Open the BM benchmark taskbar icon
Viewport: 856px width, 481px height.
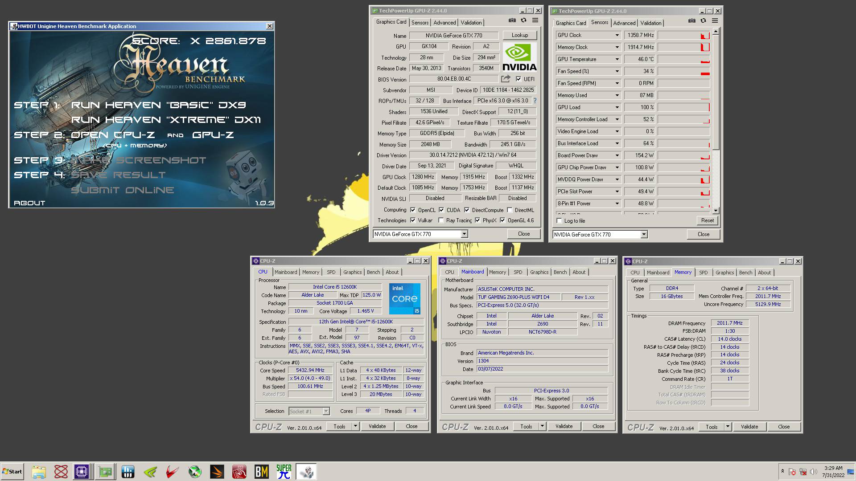click(x=262, y=472)
